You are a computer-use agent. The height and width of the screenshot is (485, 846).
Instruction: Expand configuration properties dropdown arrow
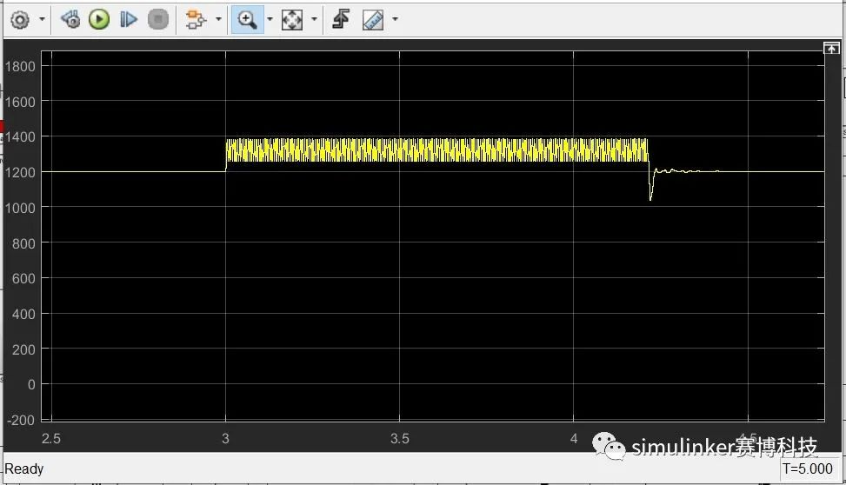(42, 19)
